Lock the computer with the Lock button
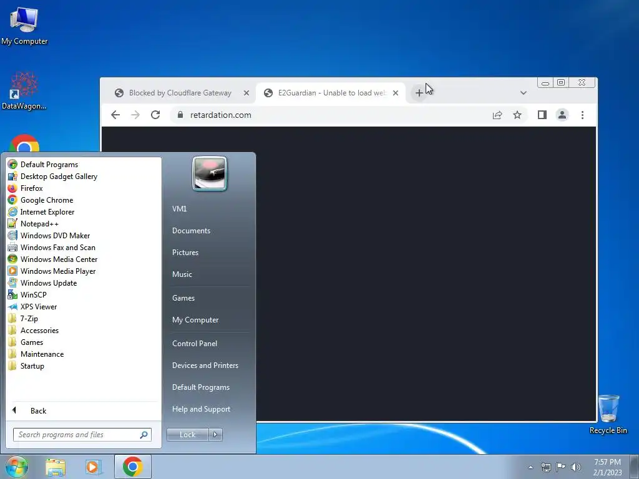 pos(187,435)
